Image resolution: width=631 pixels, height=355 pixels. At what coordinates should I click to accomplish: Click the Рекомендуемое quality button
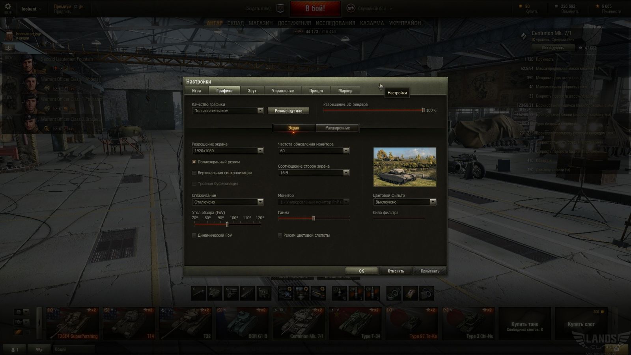(288, 111)
